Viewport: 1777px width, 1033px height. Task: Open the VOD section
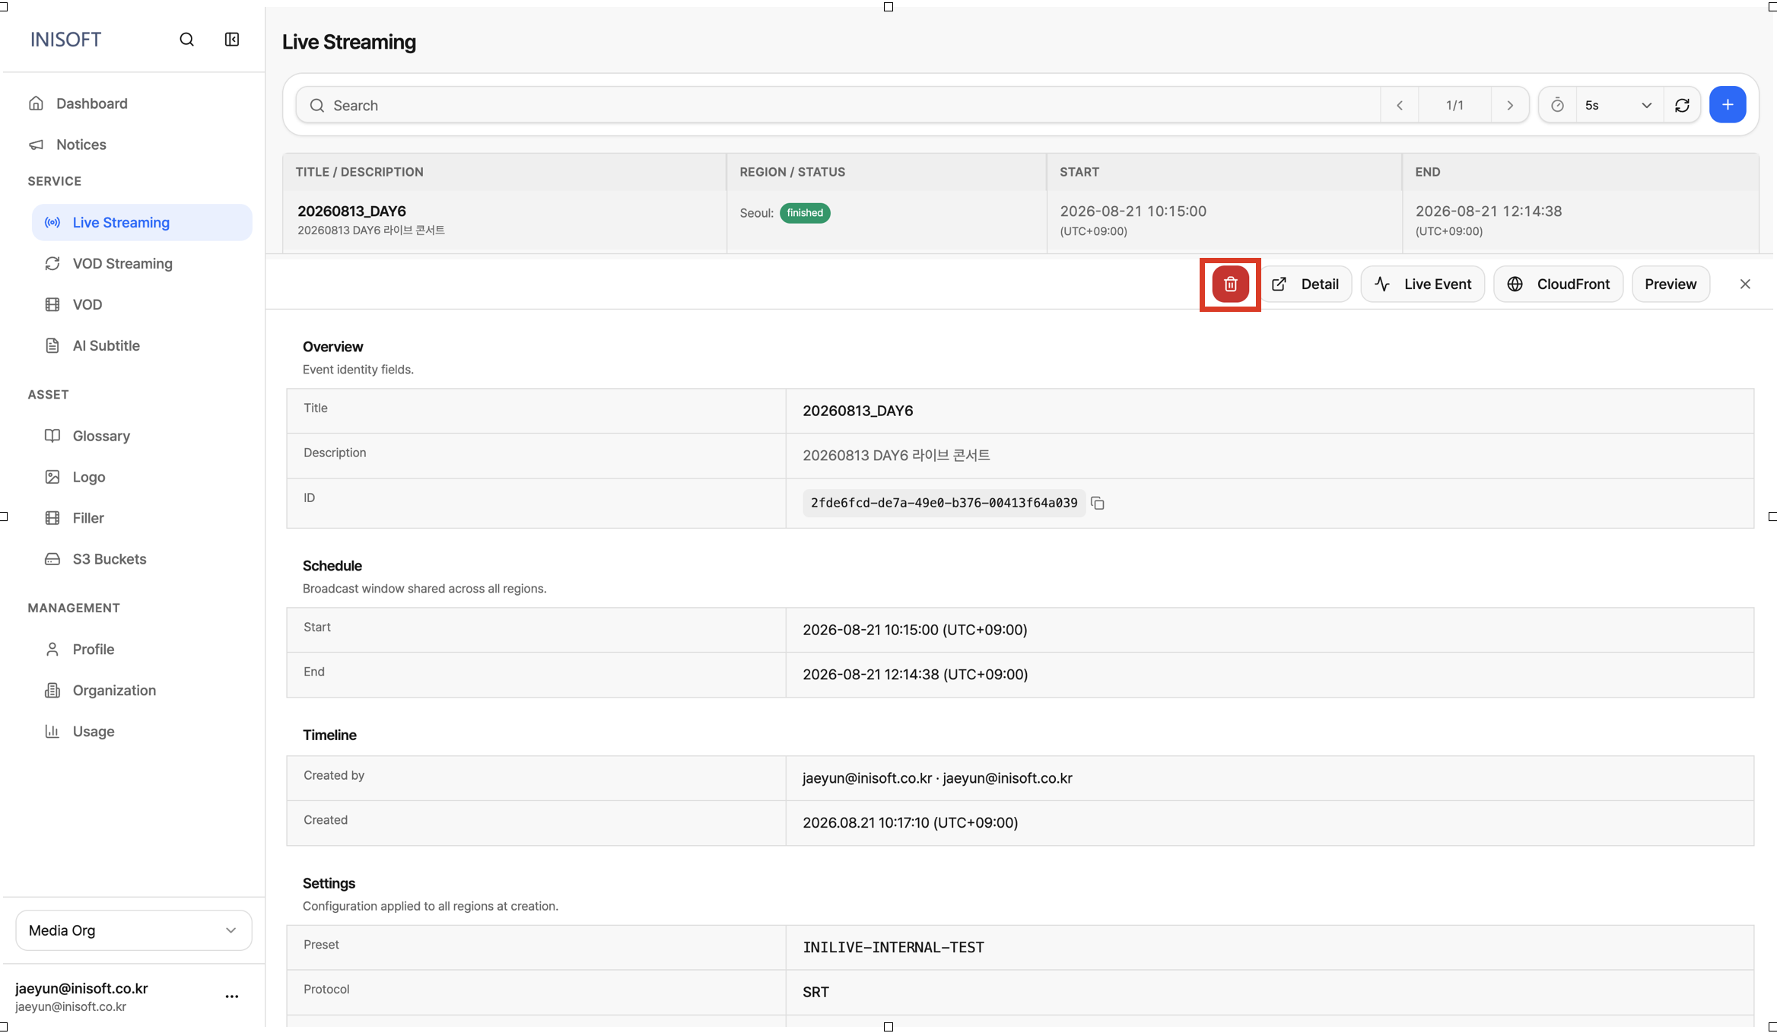[142, 304]
